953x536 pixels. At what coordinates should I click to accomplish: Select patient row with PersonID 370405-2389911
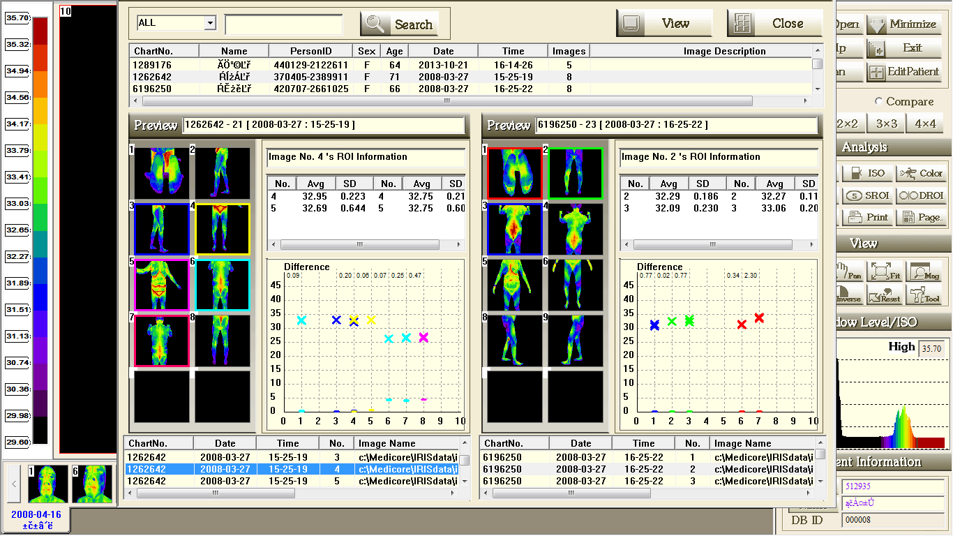point(470,77)
